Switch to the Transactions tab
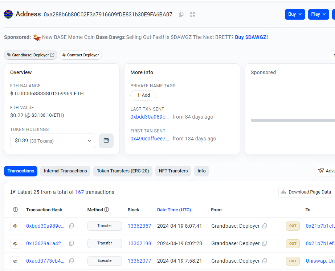 point(21,171)
